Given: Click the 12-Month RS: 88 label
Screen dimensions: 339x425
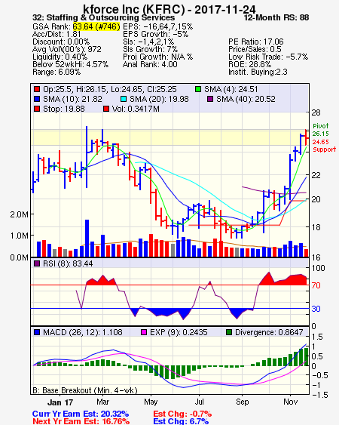Looking at the screenshot, I should point(276,17).
